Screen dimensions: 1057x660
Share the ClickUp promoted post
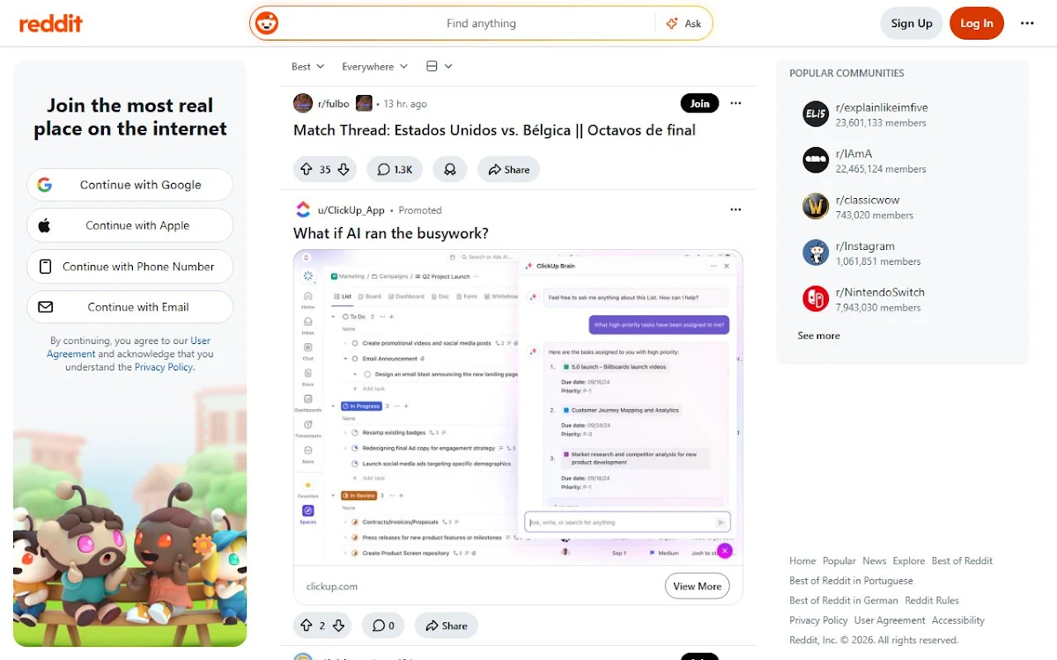[447, 626]
